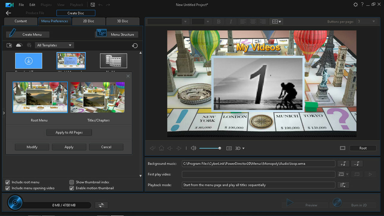Set first play video icon
Viewport: 384px width, 216px height.
[341, 174]
